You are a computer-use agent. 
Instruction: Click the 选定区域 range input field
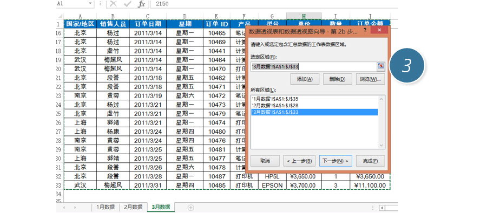314,66
